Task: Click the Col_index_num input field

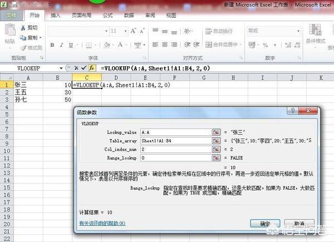Action: pos(176,149)
